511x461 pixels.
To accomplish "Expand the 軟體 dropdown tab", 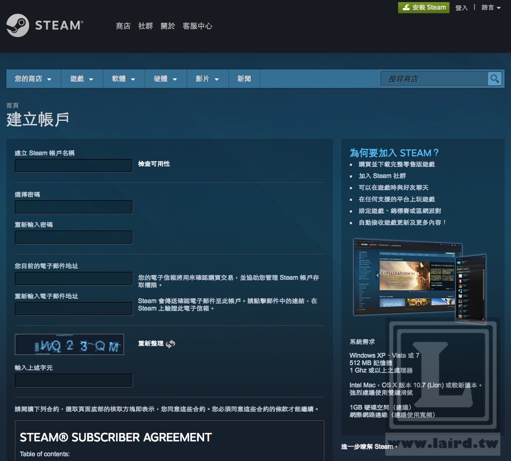I will tap(124, 79).
